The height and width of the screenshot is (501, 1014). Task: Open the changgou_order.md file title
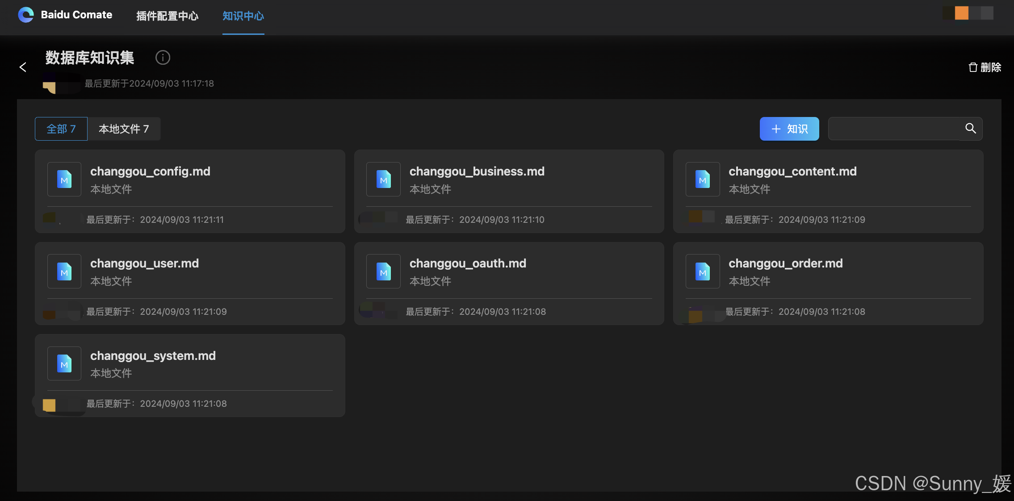point(785,263)
